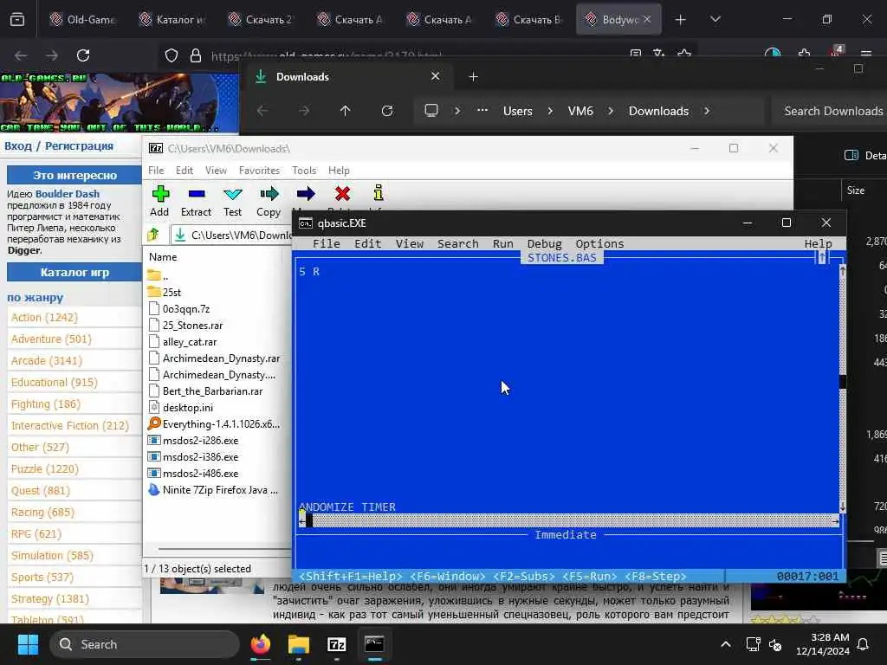Open a new Firefox tab

(680, 19)
